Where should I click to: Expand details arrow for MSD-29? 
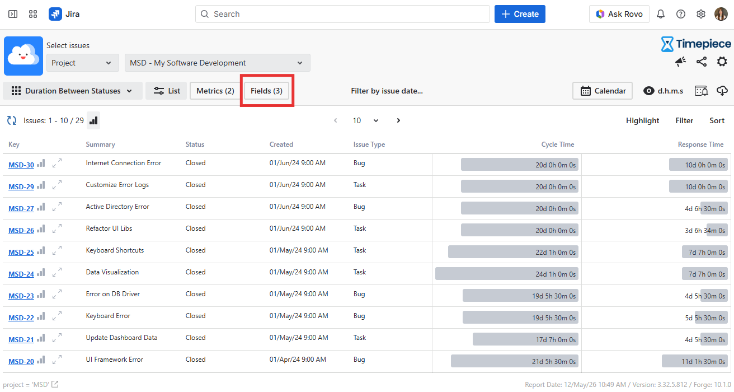click(x=57, y=185)
